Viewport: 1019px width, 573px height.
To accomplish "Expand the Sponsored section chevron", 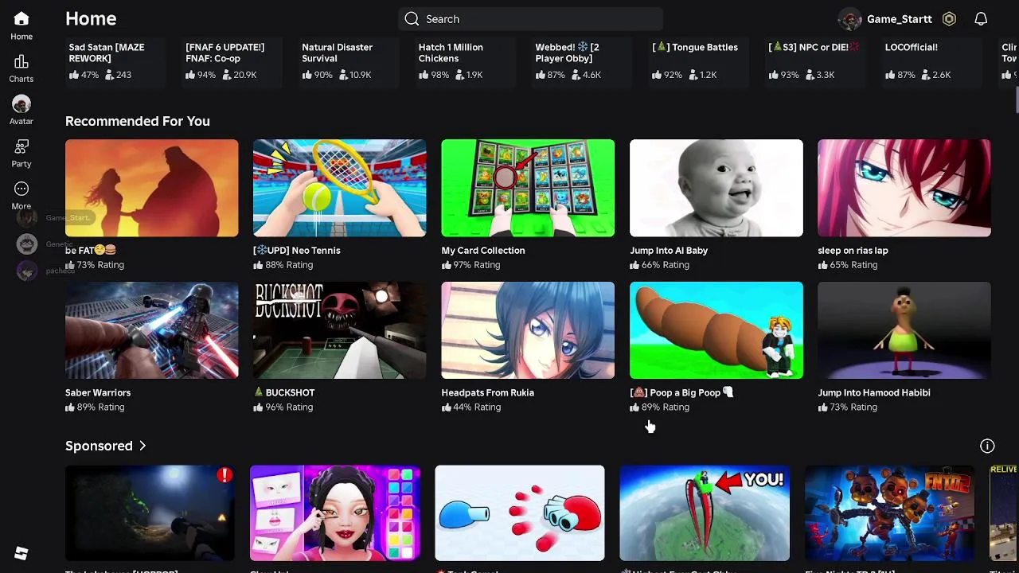I will 143,446.
